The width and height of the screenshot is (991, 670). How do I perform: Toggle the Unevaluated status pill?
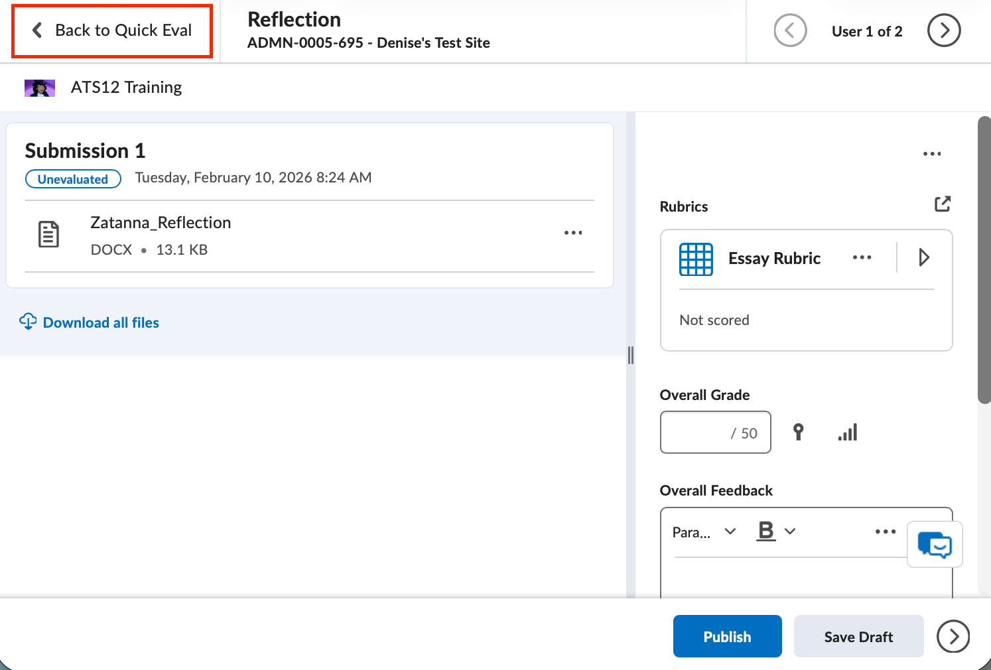pyautogui.click(x=73, y=178)
